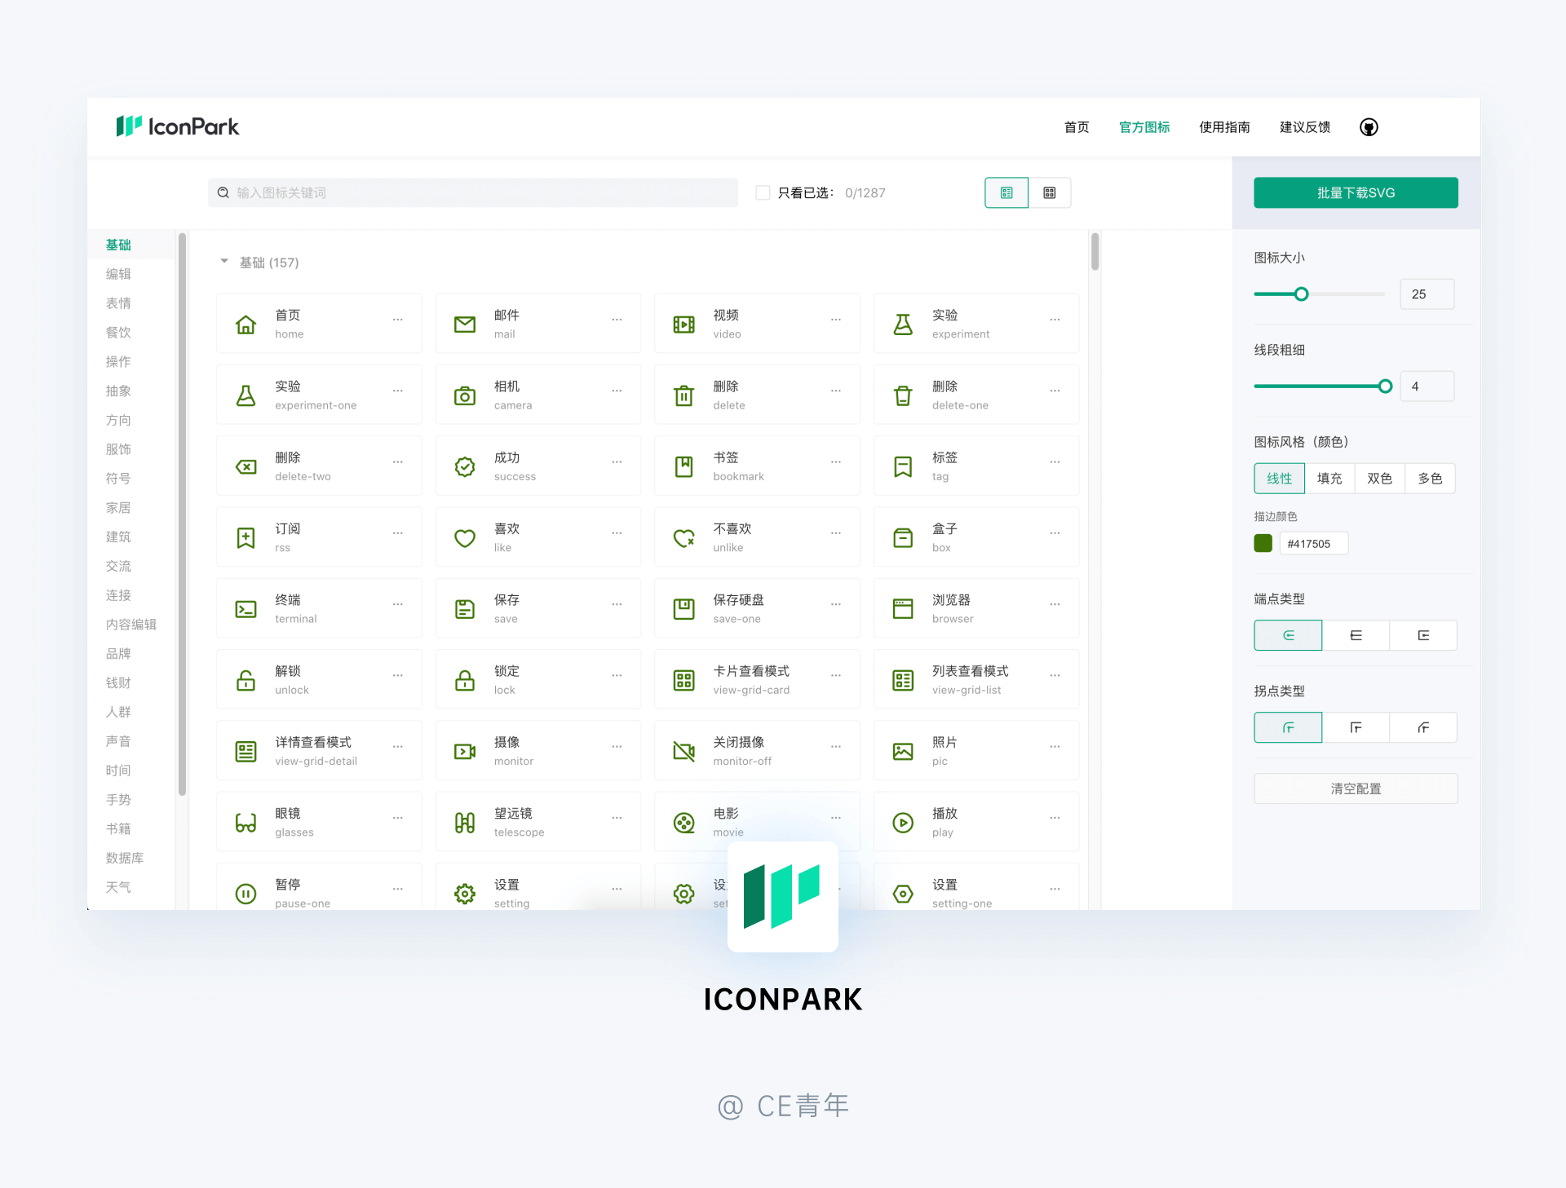Open more options for the home card

pyautogui.click(x=397, y=320)
